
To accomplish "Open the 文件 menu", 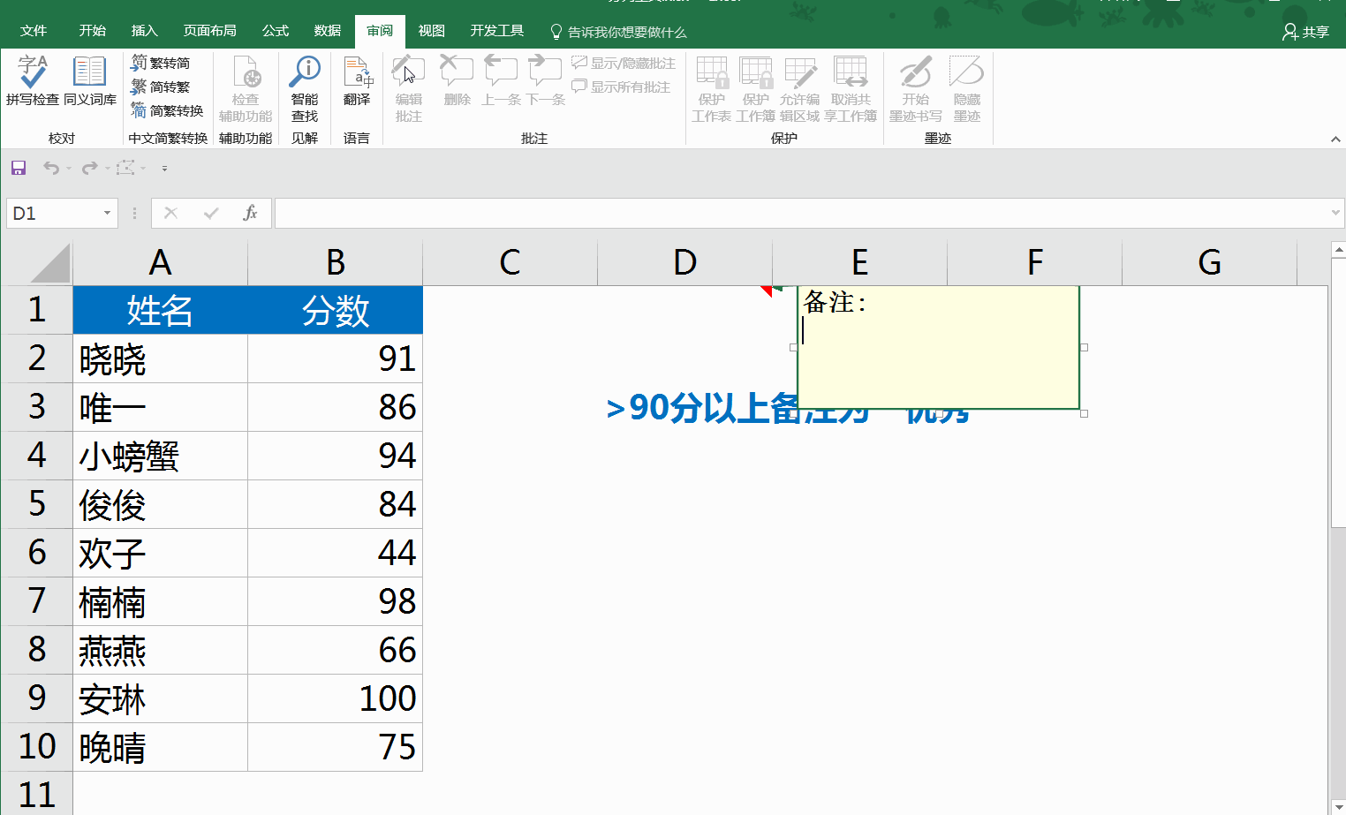I will (x=34, y=29).
